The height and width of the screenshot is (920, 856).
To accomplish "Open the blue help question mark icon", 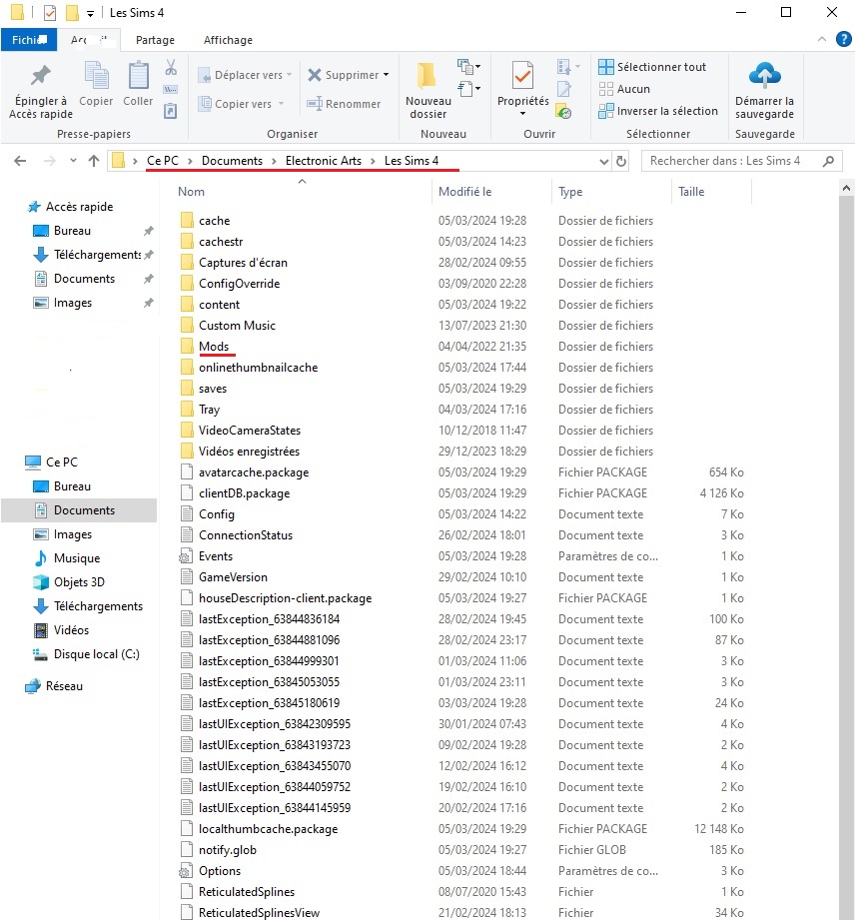I will pos(844,39).
